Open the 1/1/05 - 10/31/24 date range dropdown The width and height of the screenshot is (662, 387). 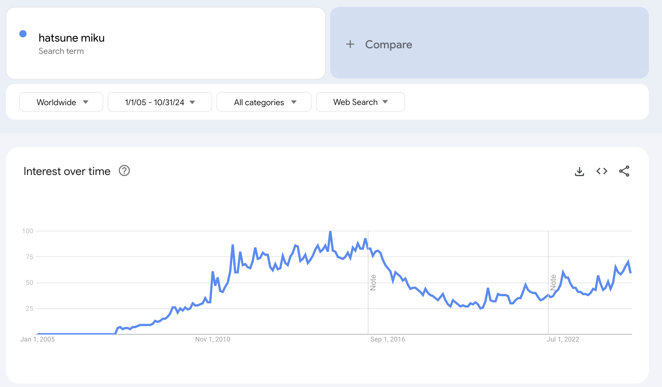tap(160, 102)
